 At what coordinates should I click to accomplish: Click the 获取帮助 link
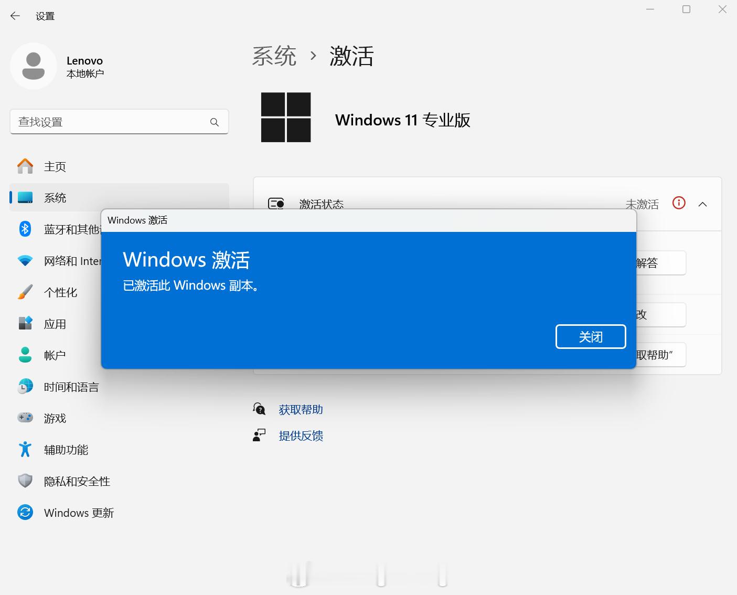301,410
